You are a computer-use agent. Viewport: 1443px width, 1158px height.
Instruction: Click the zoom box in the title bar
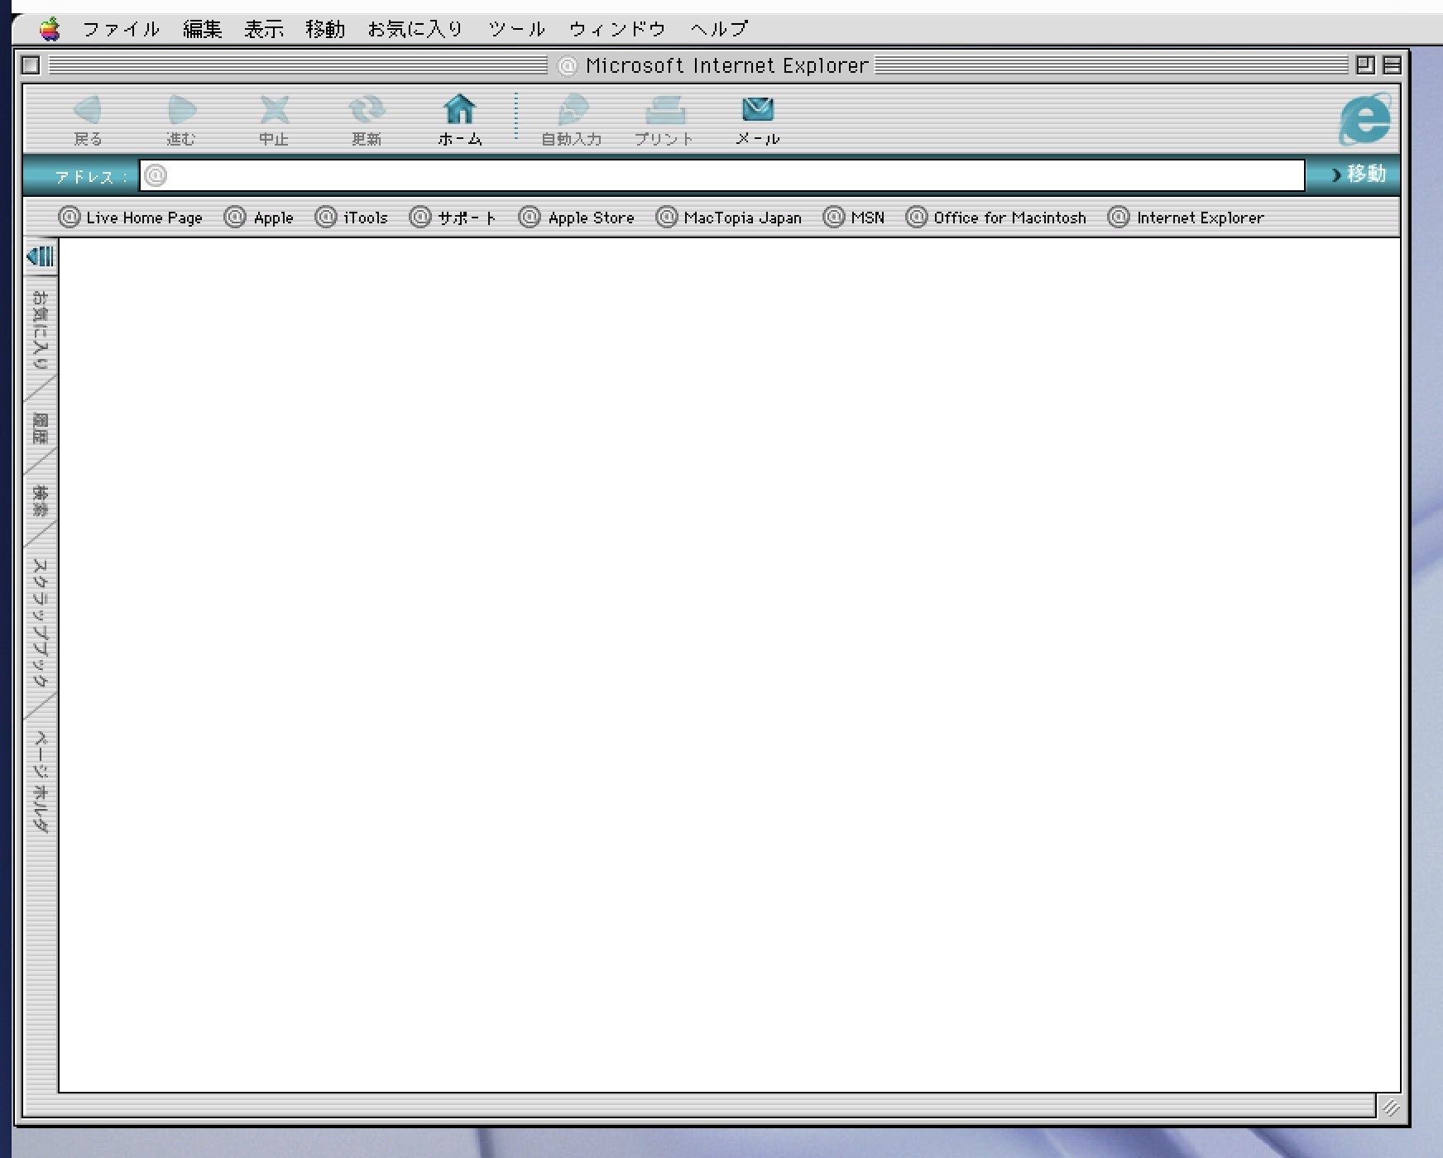coord(1365,65)
